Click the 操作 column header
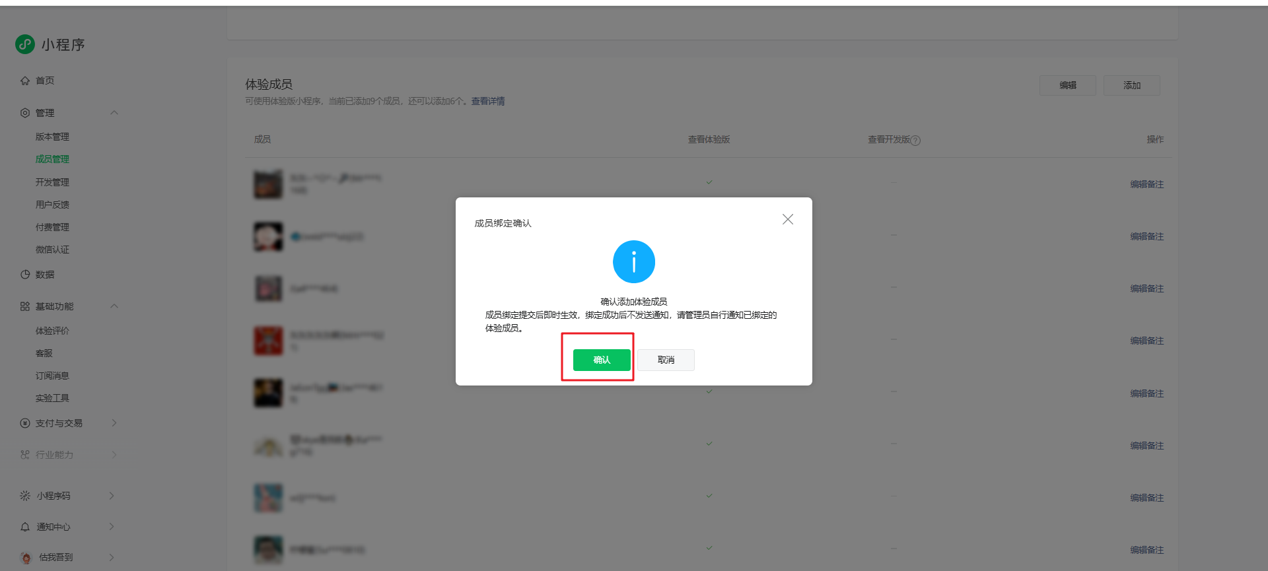Viewport: 1268px width, 571px height. click(1155, 139)
